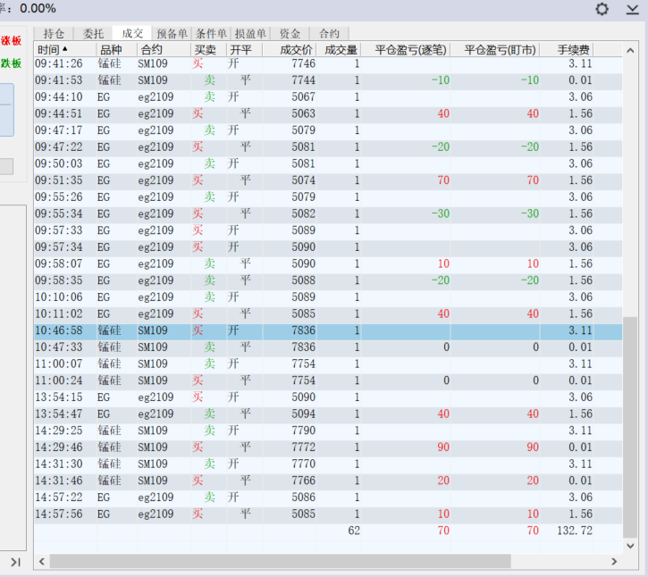Select highlighted trade row at 10:46:58
Image resolution: width=648 pixels, height=577 pixels.
pyautogui.click(x=328, y=330)
